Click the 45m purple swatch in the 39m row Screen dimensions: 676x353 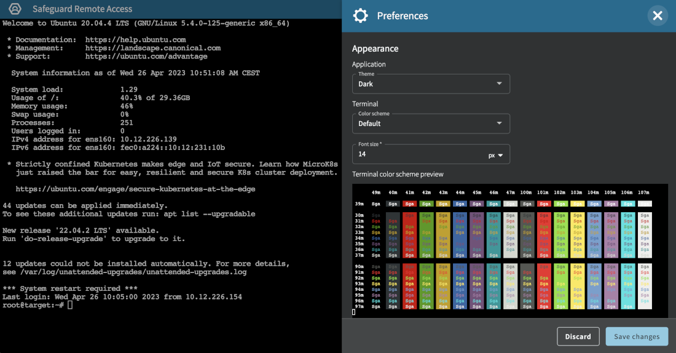(477, 204)
